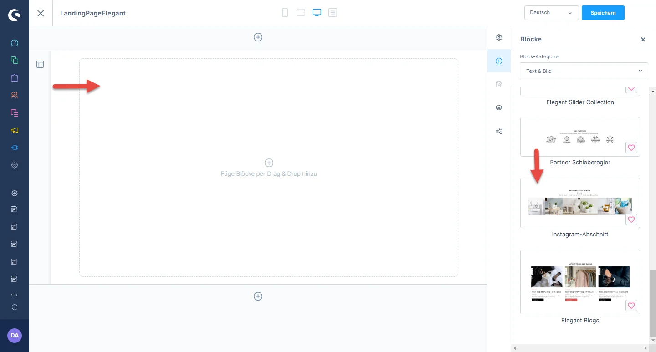Click the section layout icon beside the canvas
This screenshot has height=352, width=656.
coord(40,64)
